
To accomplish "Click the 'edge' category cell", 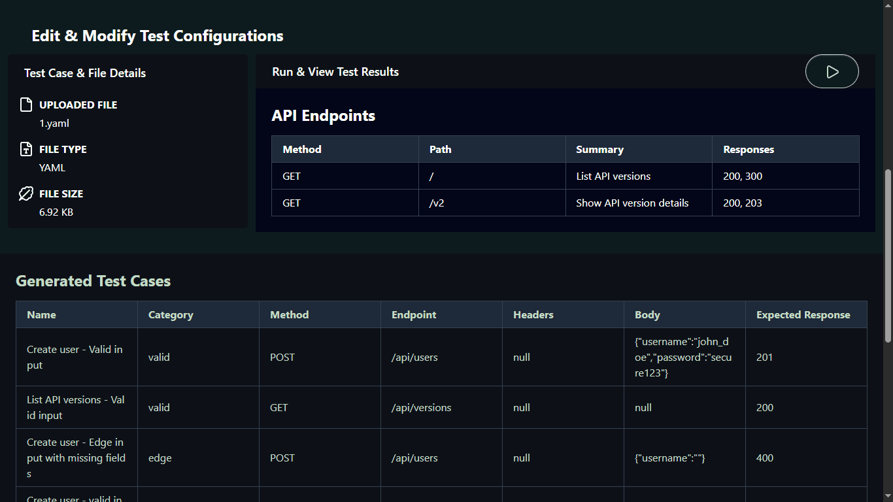I will pos(199,458).
